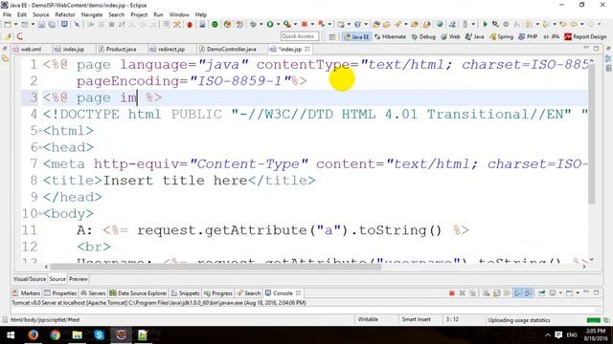613x344 pixels.
Task: Click the red bug Debug toolbar icon
Action: (190, 25)
